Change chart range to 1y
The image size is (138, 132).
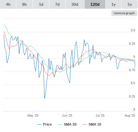(x=114, y=4)
